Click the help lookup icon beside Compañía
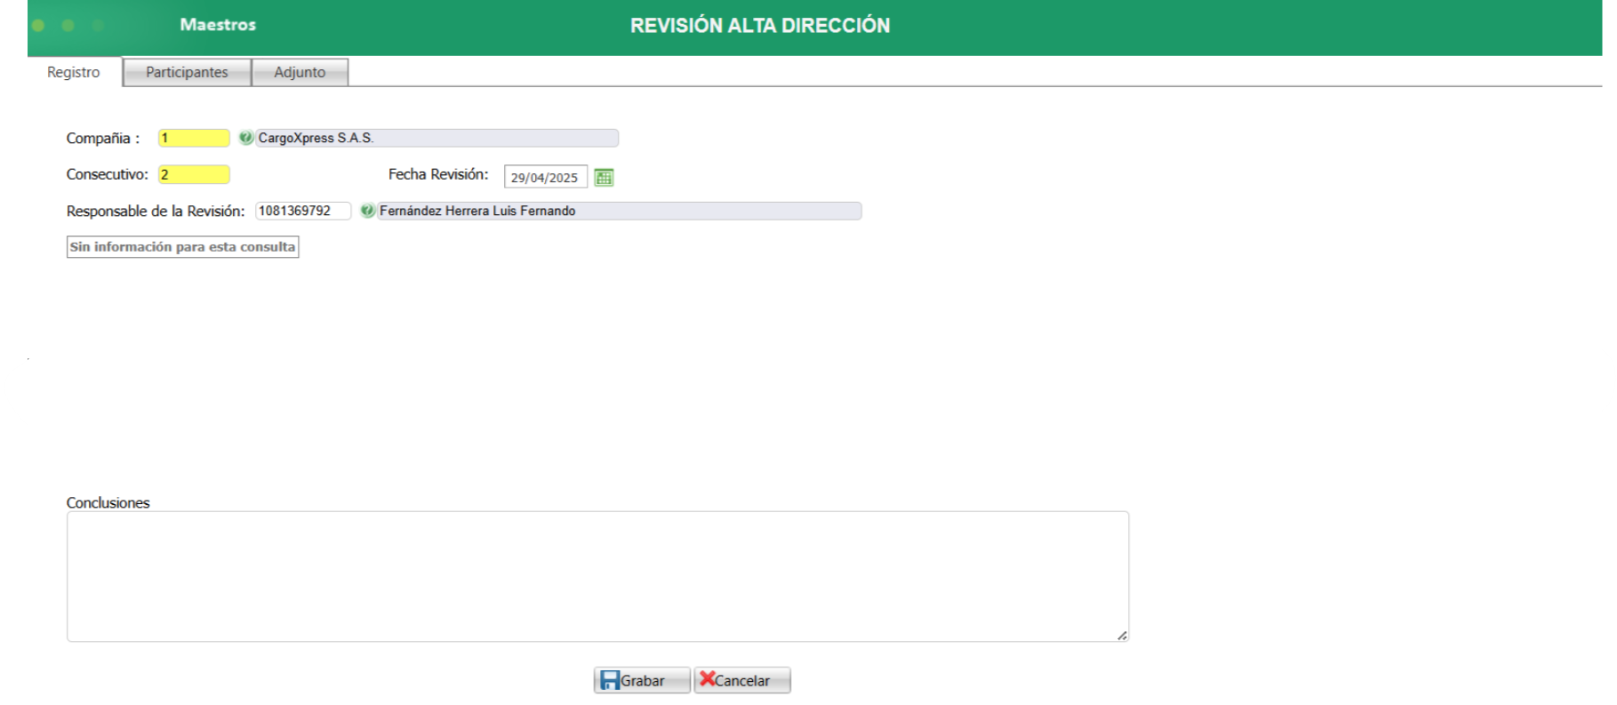Screen dimensions: 1617x705 (246, 138)
